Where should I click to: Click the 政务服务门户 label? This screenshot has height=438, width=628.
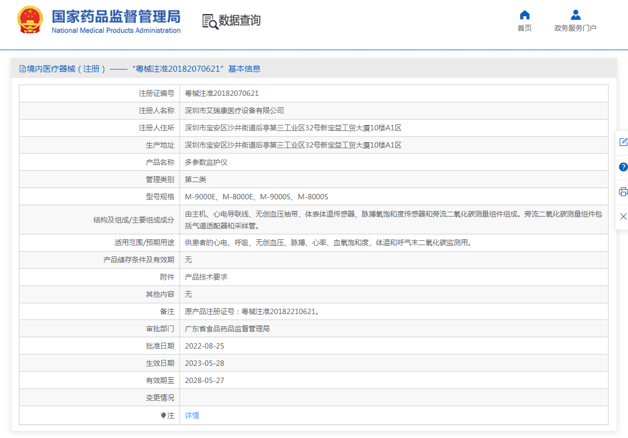(576, 28)
